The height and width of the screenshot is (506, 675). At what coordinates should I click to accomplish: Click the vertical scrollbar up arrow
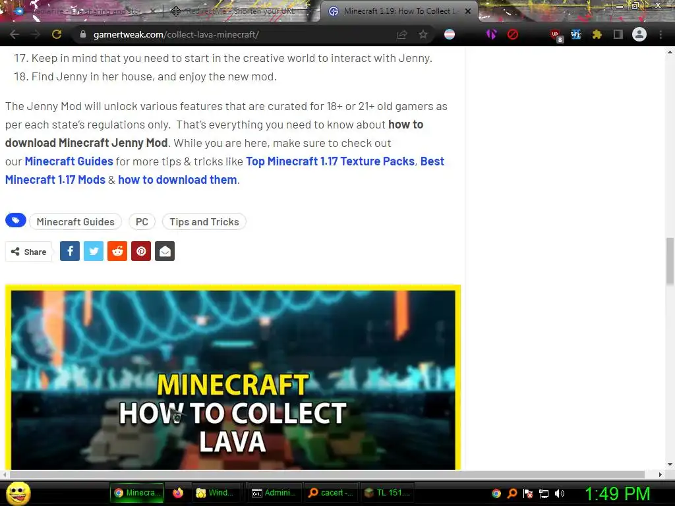(670, 52)
